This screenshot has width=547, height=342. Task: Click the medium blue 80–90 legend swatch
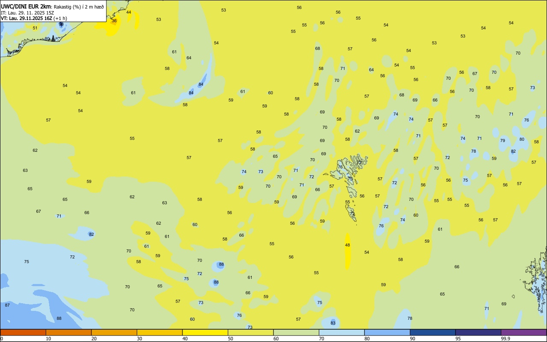(387, 332)
